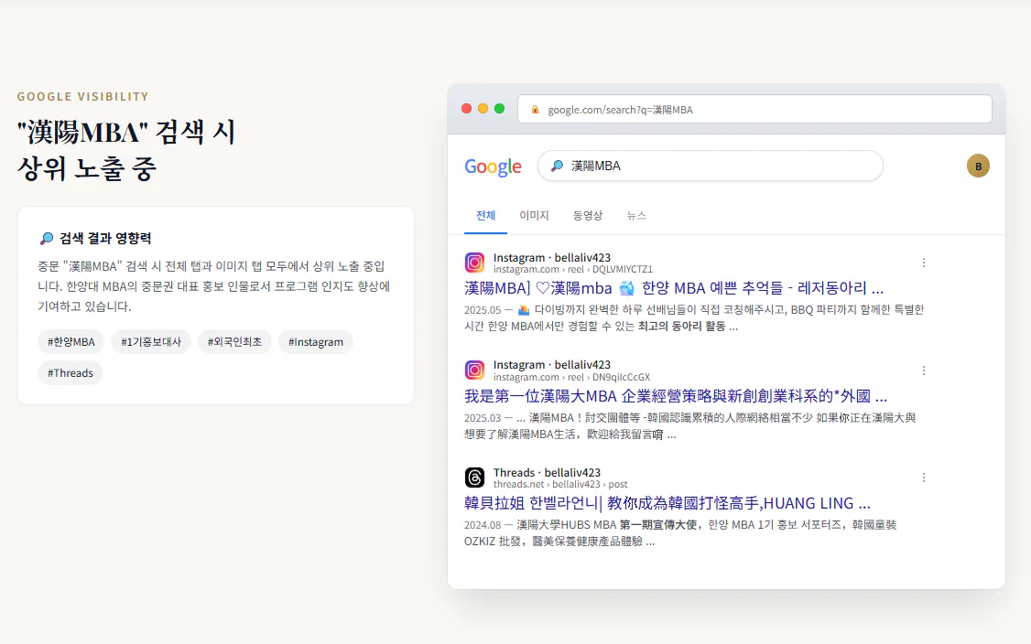Open the B profile avatar

(x=978, y=166)
